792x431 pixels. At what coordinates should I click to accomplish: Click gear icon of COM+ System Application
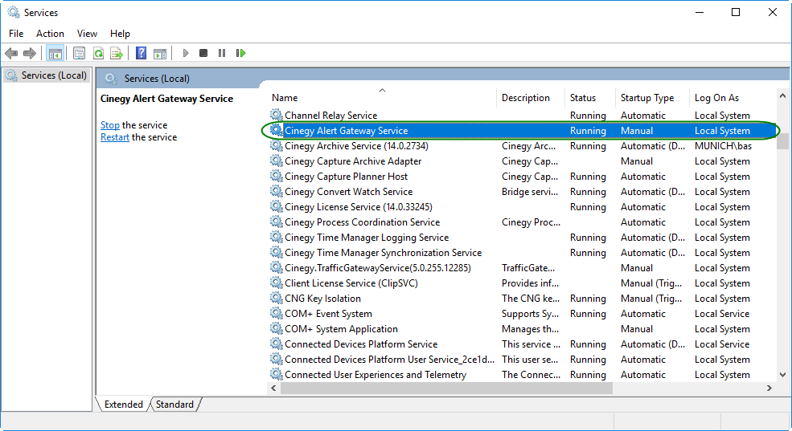pyautogui.click(x=277, y=329)
